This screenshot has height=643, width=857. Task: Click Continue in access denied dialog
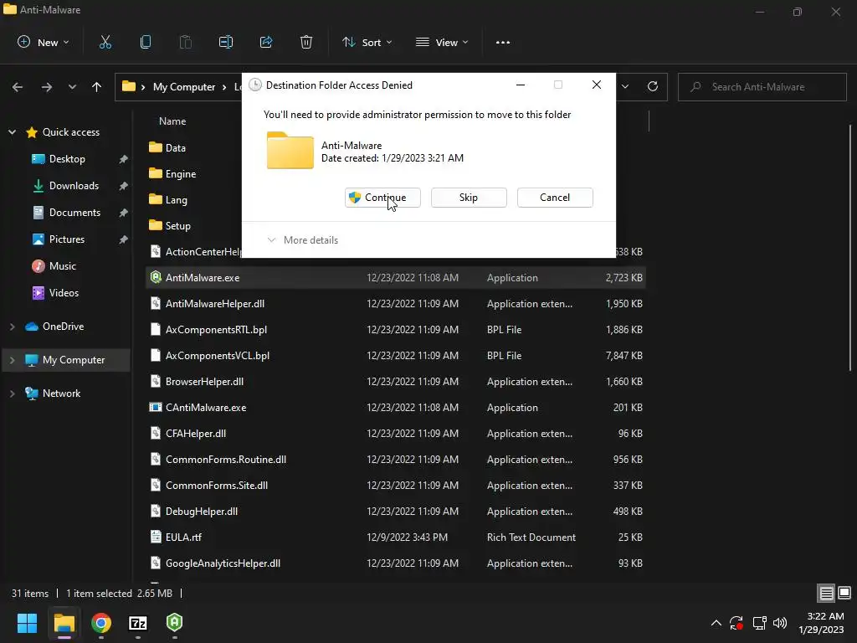point(382,198)
